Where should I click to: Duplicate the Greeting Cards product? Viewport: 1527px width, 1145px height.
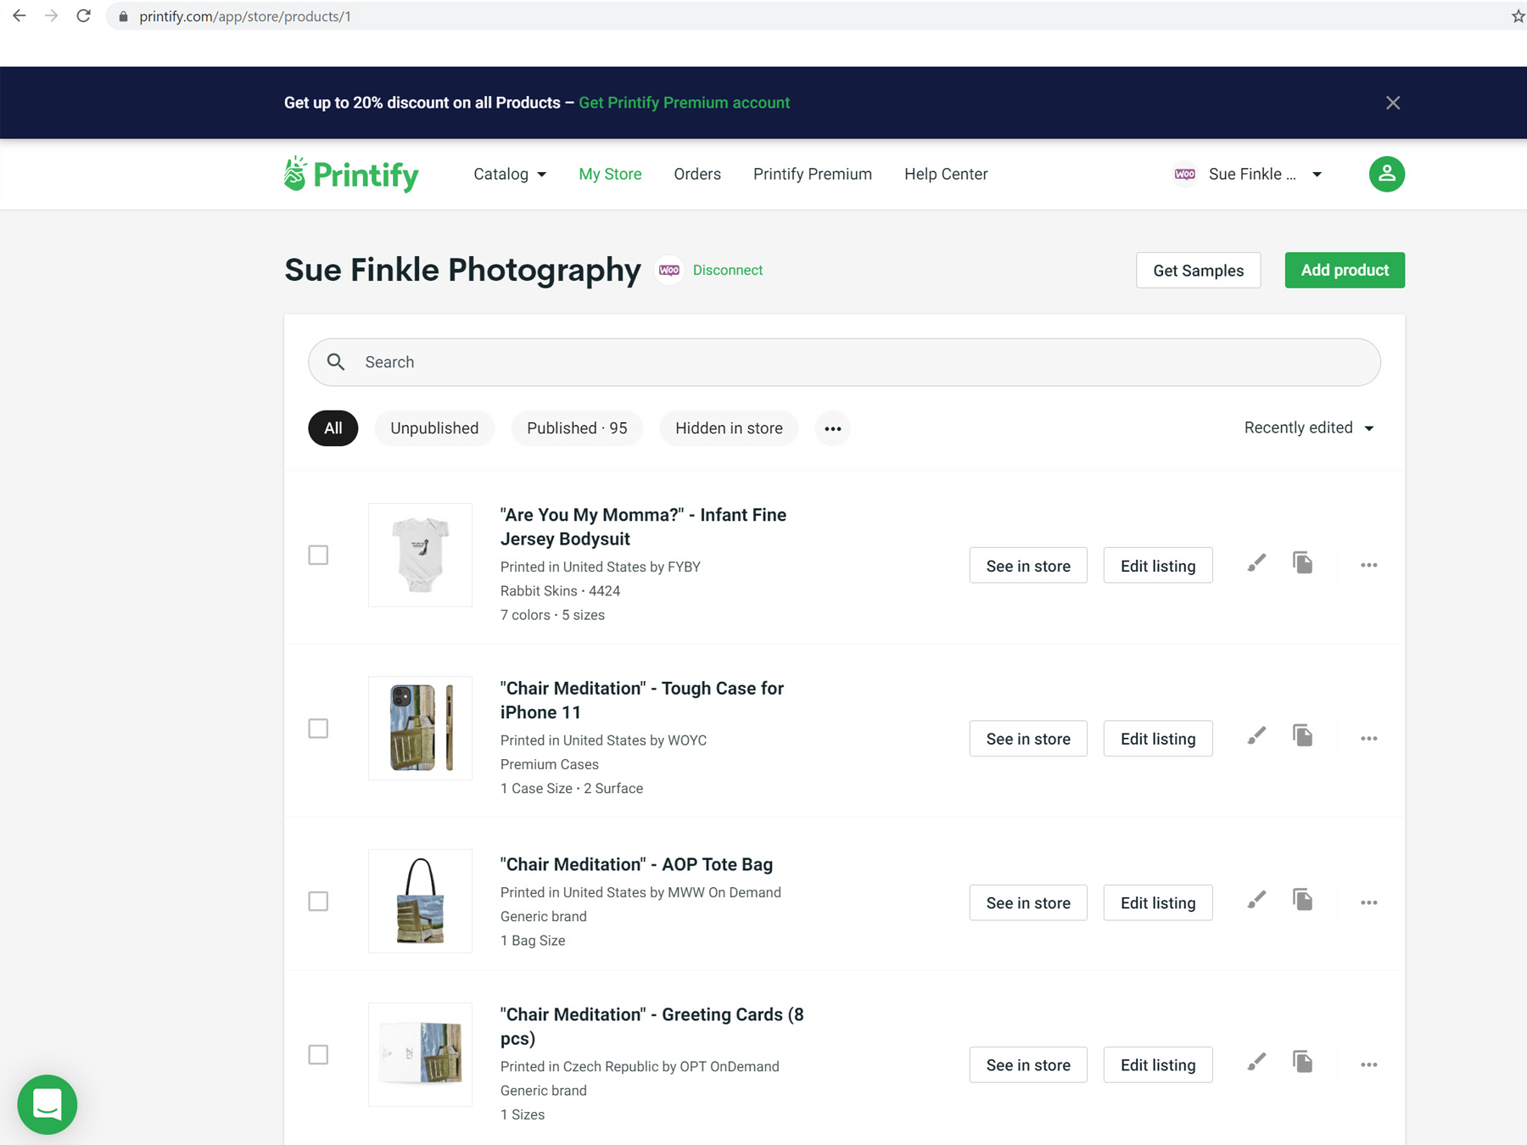(x=1302, y=1062)
